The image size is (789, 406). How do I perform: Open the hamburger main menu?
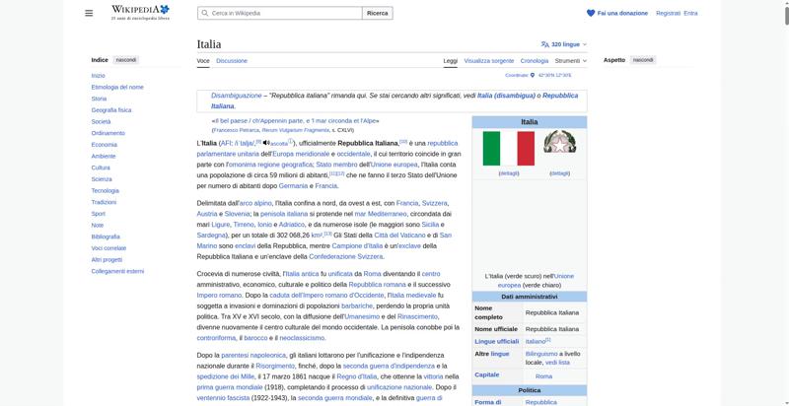[x=89, y=13]
